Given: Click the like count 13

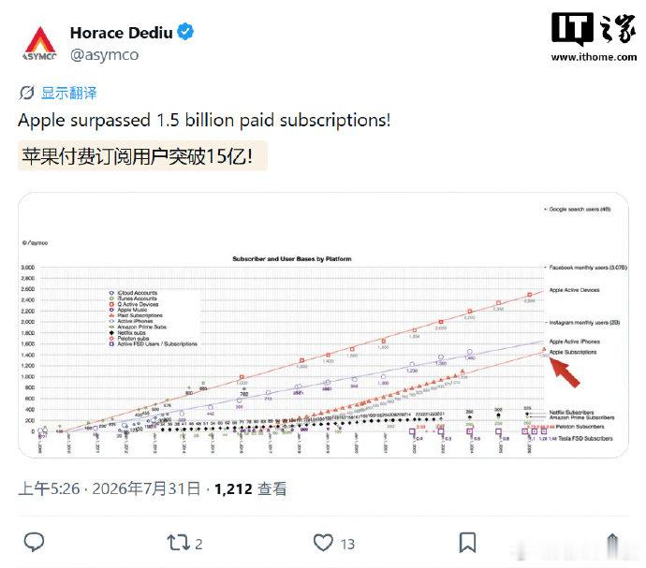Looking at the screenshot, I should pyautogui.click(x=347, y=544).
